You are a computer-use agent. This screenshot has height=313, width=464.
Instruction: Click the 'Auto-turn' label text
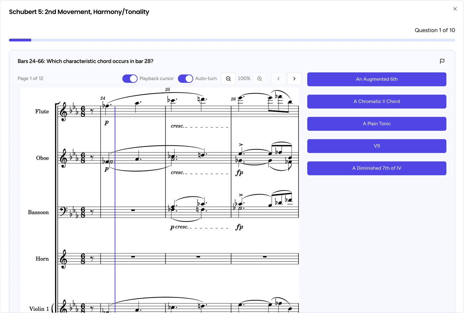tap(206, 79)
